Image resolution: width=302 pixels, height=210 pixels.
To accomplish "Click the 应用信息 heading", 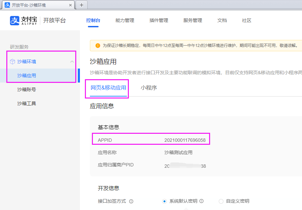I will tap(102, 106).
